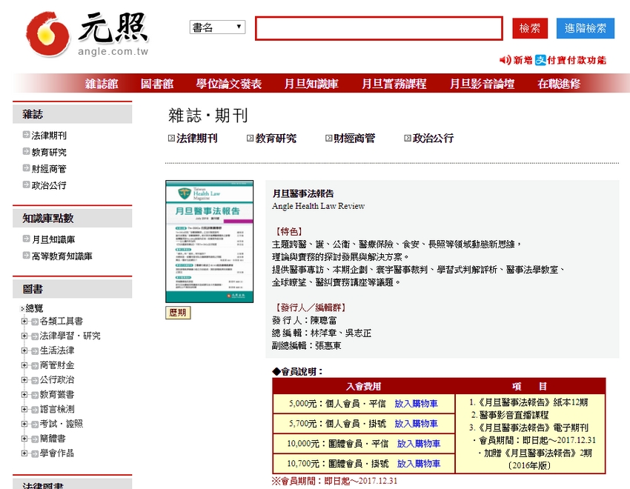
Task: Click the bullet icon beside sidebar 教育研究
Action: (26, 151)
